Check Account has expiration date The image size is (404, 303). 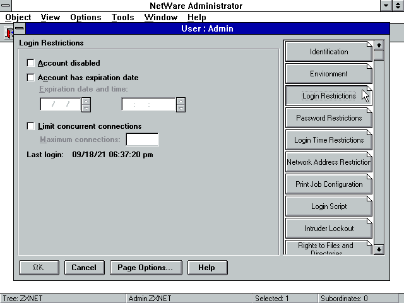pyautogui.click(x=31, y=77)
